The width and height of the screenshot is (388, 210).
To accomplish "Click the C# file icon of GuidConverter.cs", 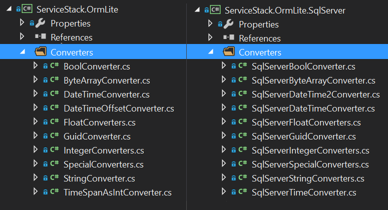I will coord(55,135).
